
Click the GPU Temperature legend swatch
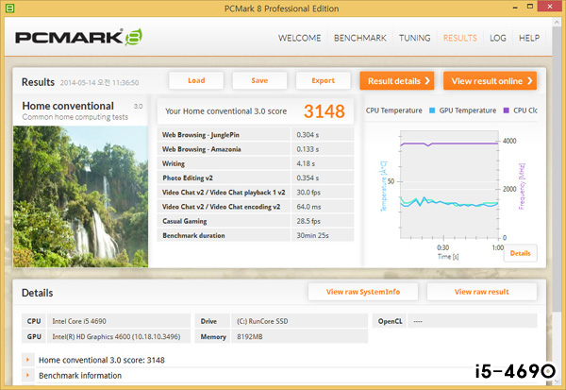[432, 110]
